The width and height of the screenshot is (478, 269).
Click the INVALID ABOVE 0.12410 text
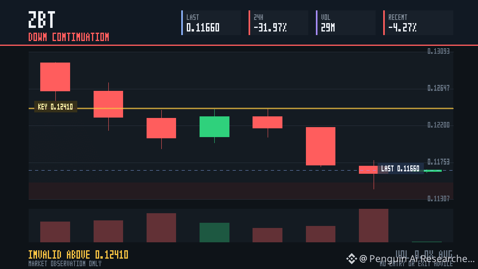[x=78, y=255]
